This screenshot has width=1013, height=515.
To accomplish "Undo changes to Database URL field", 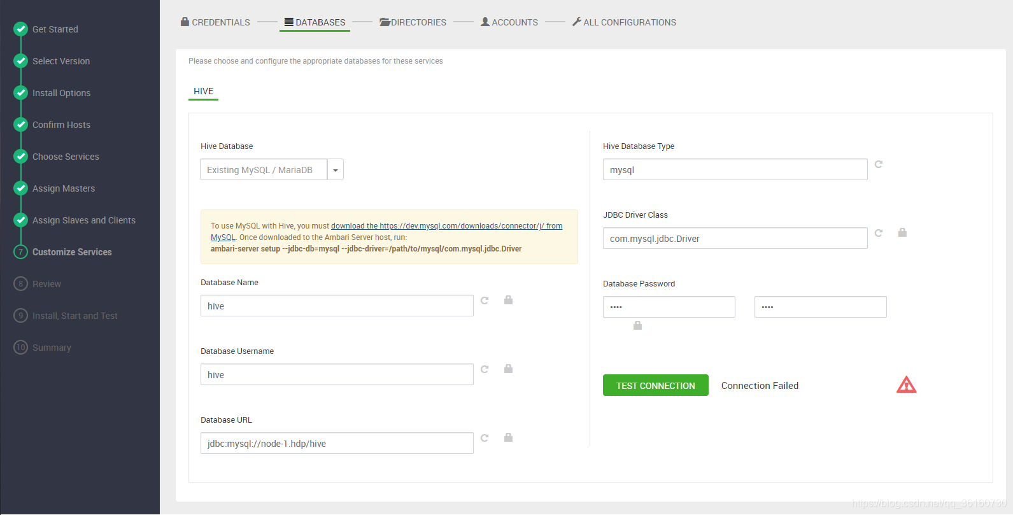I will [x=485, y=438].
